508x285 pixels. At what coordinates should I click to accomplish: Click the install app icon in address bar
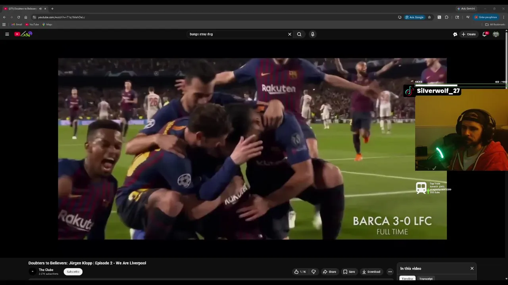[x=400, y=17]
